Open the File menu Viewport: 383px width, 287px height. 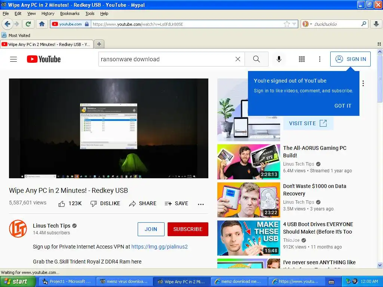(x=6, y=13)
